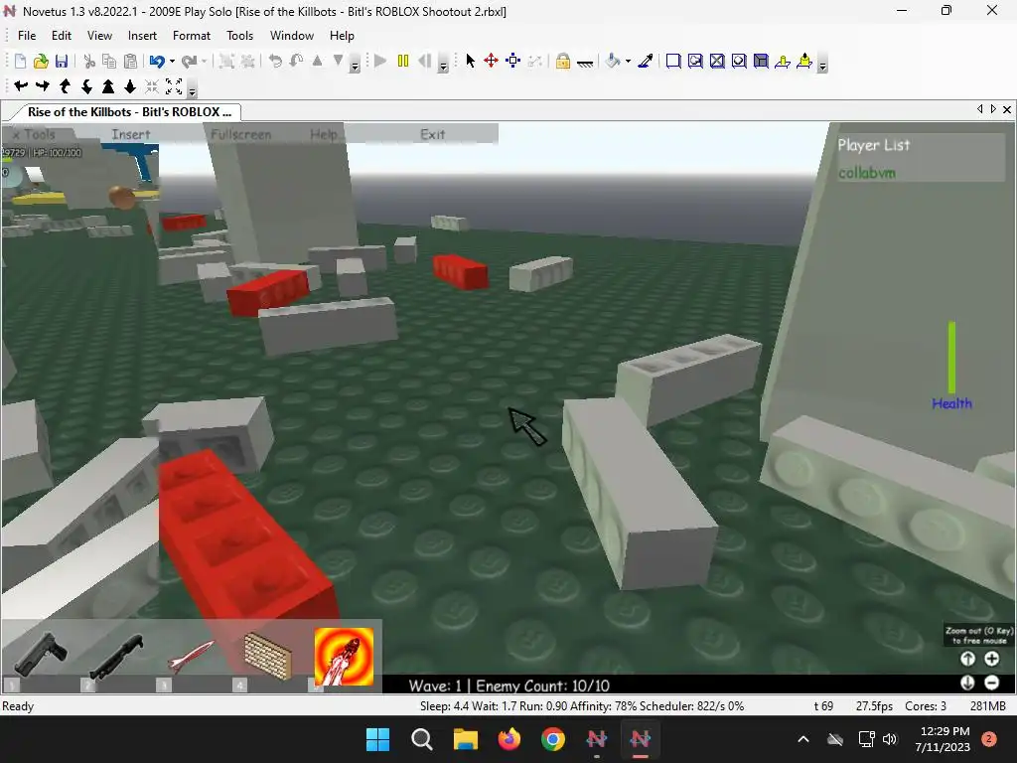Zoom camera out with solid down arrow
The image size is (1017, 763).
[x=130, y=85]
